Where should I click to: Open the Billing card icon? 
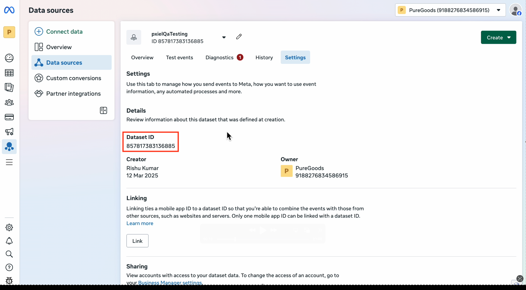[x=9, y=117]
